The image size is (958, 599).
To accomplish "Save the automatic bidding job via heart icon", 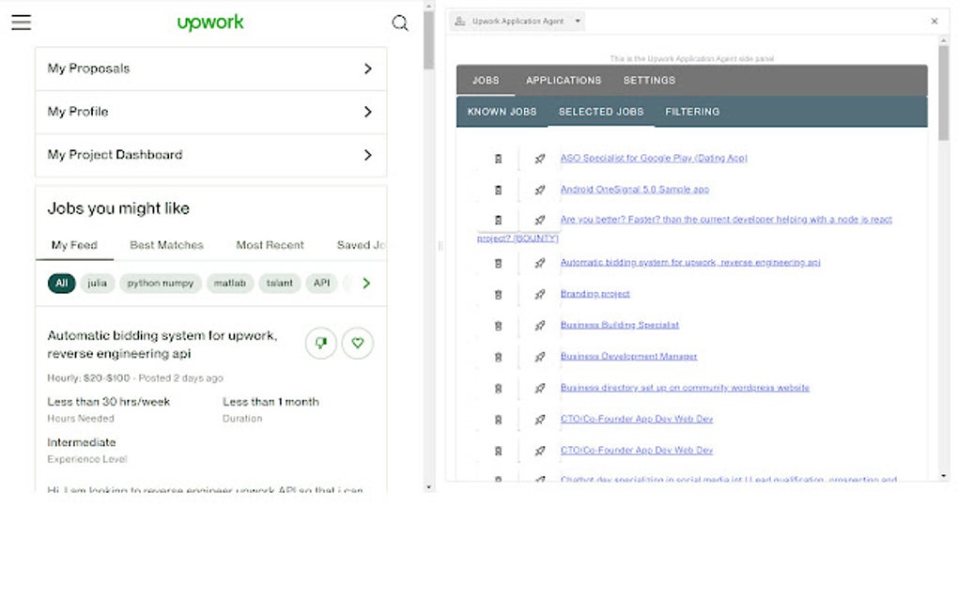I will (358, 343).
